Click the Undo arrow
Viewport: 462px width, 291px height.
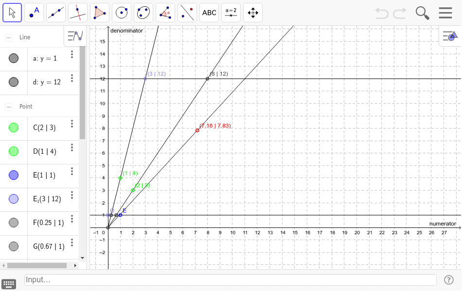tap(382, 13)
